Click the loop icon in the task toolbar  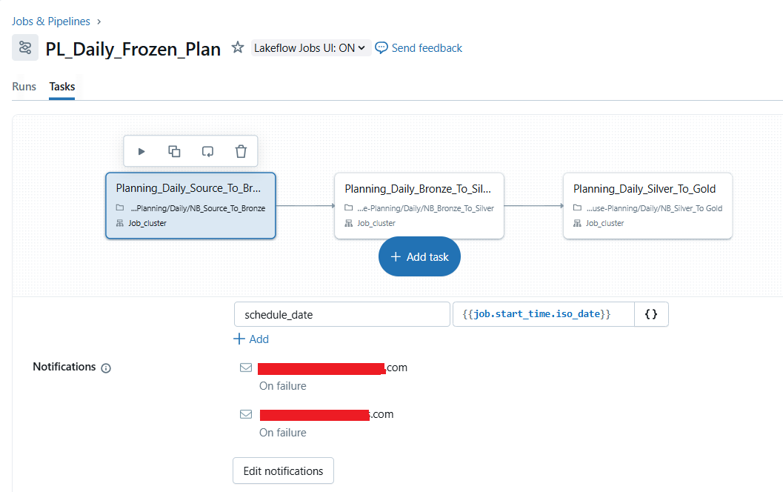(207, 150)
